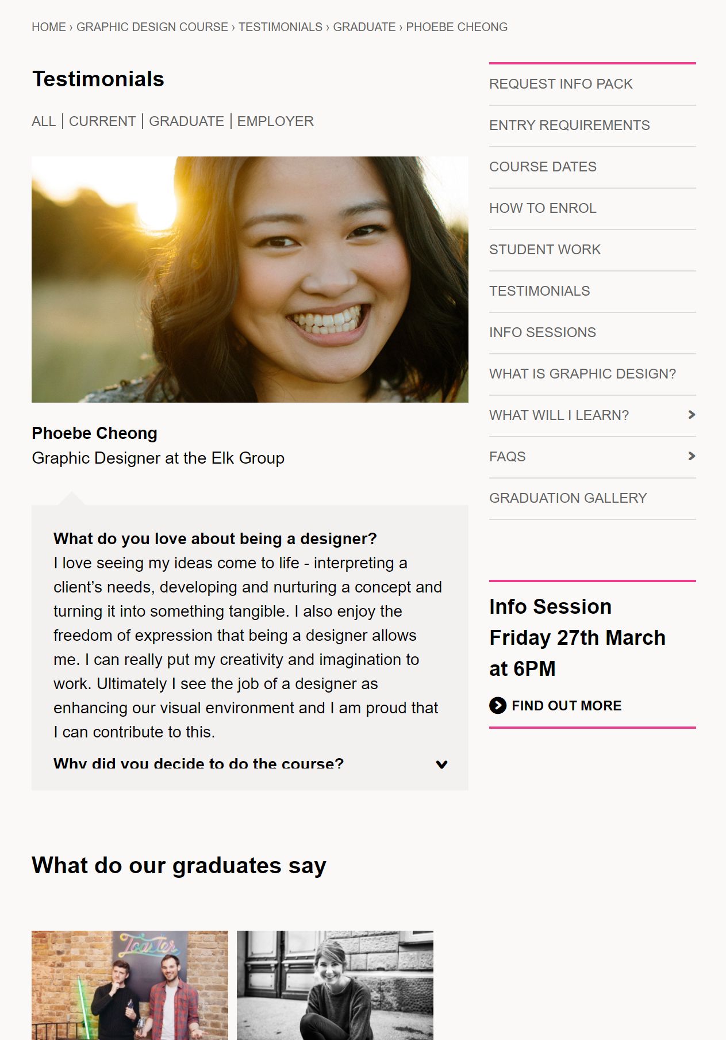View COURSE DATES from the sidebar
Viewport: 726px width, 1040px height.
[x=543, y=166]
